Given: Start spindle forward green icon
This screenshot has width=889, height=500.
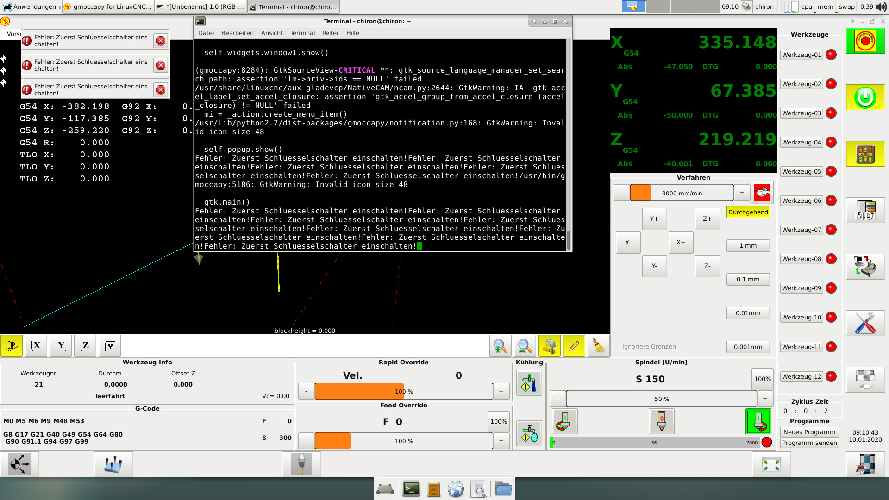Looking at the screenshot, I should (758, 421).
